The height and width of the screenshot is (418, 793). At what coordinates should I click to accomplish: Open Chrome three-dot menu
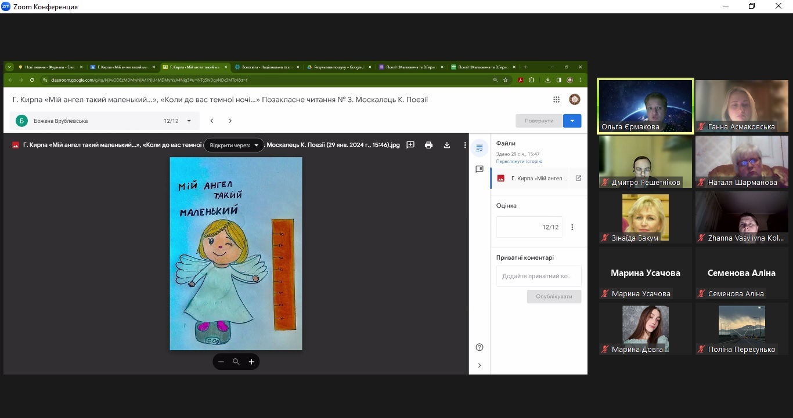click(581, 80)
